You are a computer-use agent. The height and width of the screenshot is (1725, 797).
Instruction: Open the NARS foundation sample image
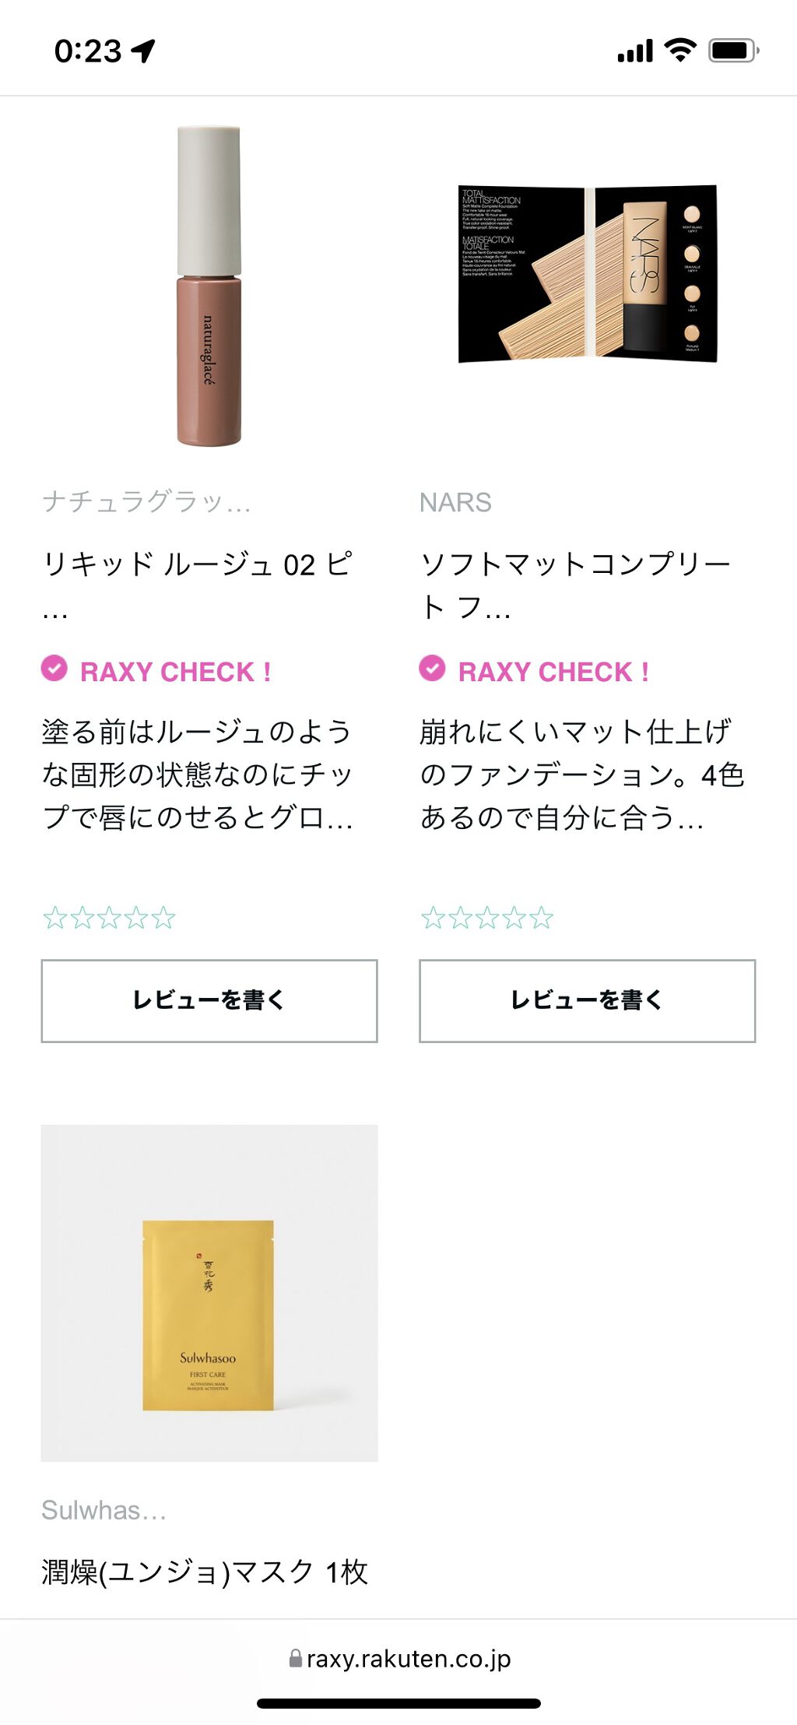pos(588,274)
